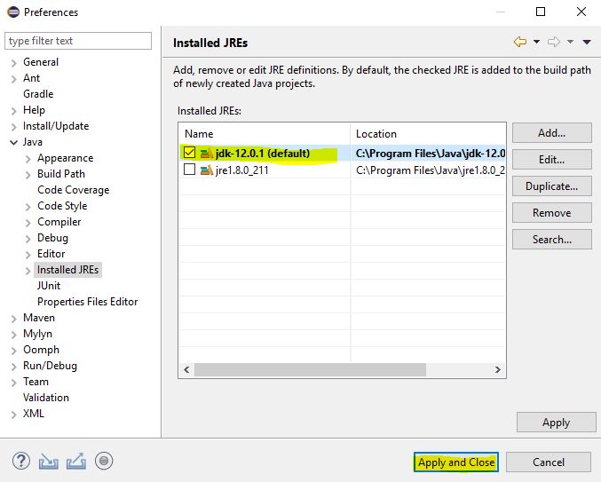
Task: Uncheck the jdk-12.0.1 checkbox
Action: point(189,153)
